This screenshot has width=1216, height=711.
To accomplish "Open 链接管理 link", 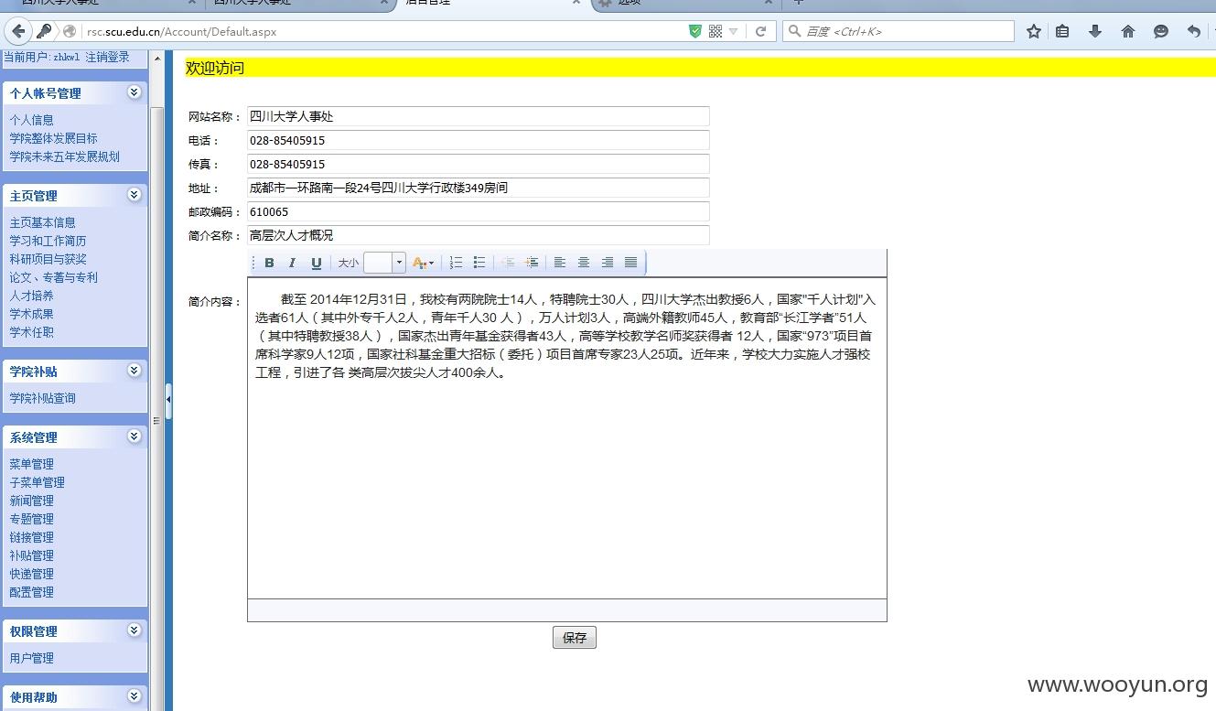I will pos(31,537).
